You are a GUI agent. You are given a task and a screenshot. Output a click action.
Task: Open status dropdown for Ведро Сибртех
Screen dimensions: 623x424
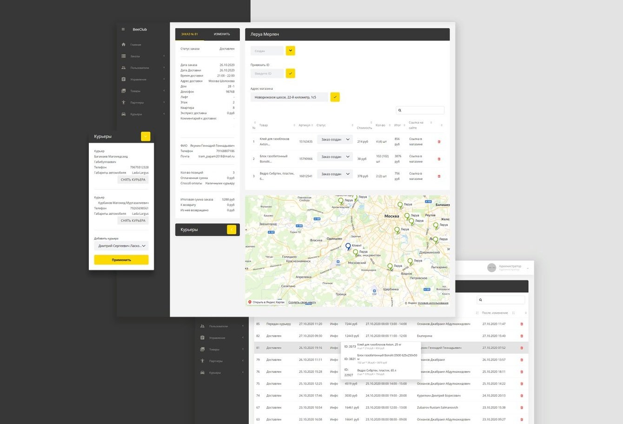335,174
